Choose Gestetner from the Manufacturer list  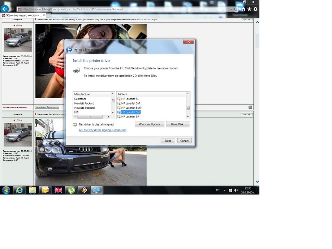point(80,99)
